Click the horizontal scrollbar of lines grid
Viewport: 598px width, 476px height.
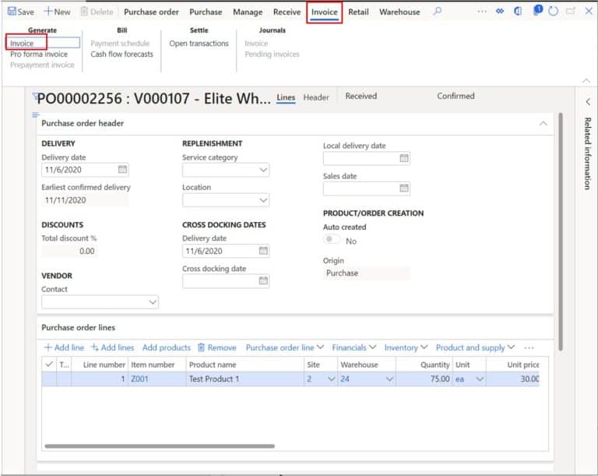point(160,446)
